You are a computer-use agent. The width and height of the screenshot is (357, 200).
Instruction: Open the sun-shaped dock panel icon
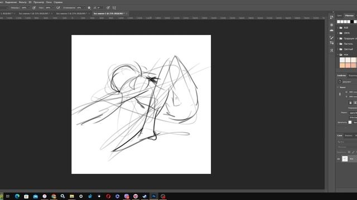coord(331,24)
